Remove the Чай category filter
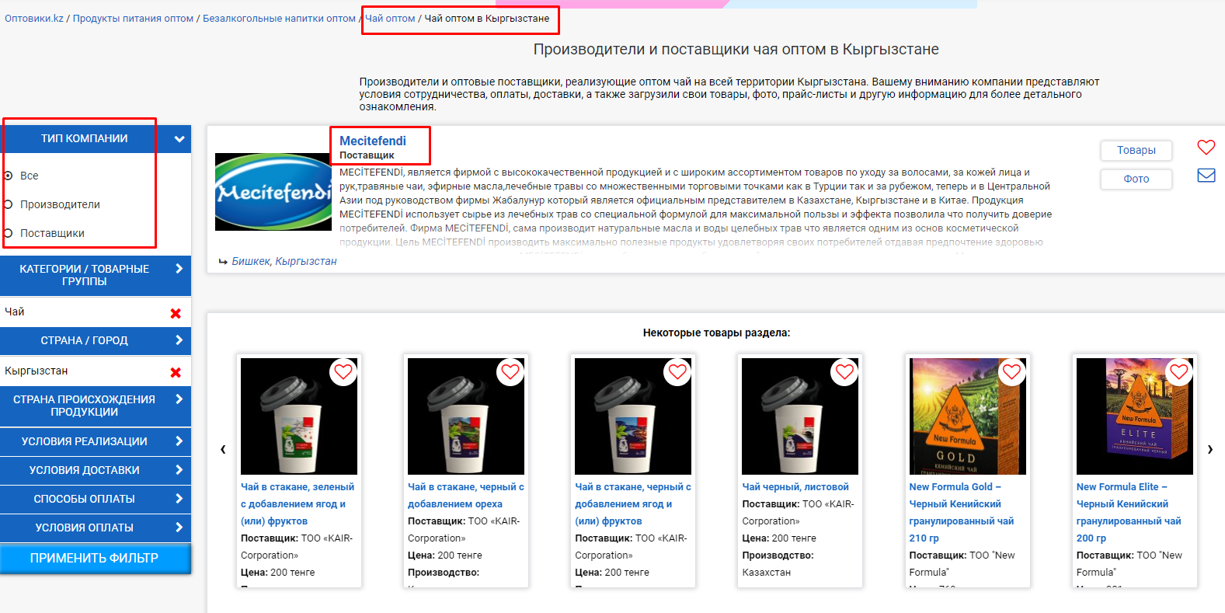Viewport: 1225px width, 613px height. (x=176, y=313)
